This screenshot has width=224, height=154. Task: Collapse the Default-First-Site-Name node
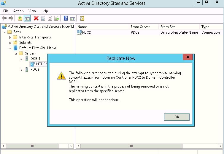(10, 48)
